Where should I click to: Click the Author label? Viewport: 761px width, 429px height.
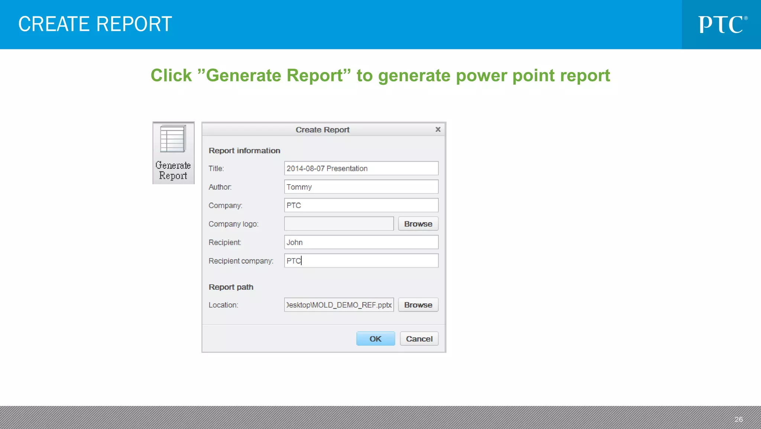point(220,187)
